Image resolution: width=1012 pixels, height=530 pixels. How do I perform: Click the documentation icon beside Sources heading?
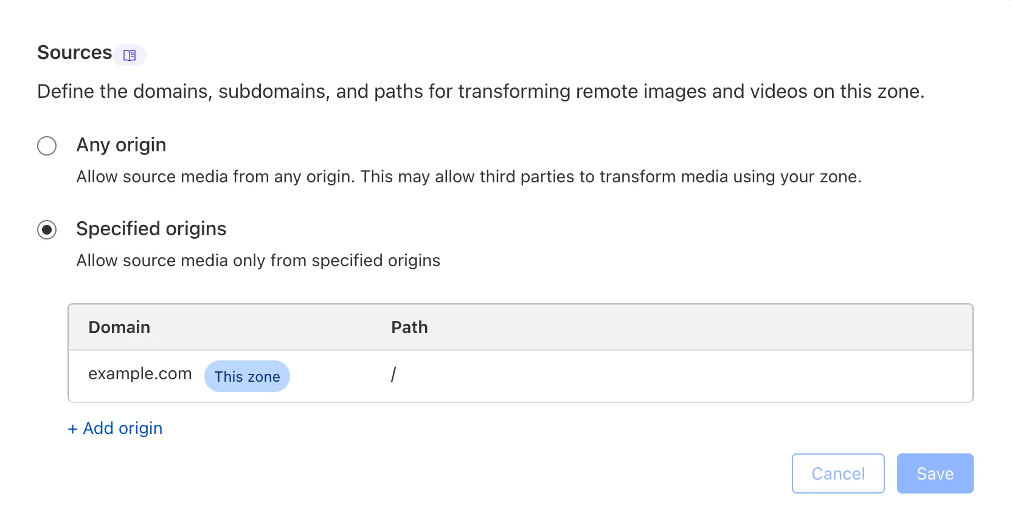pos(130,55)
